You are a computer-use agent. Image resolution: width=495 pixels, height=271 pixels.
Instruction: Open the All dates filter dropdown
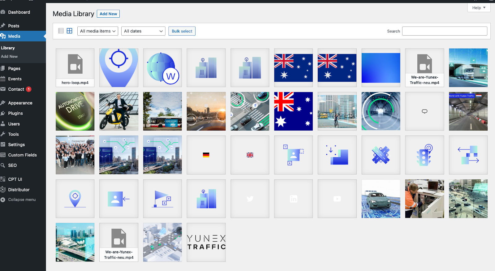143,31
